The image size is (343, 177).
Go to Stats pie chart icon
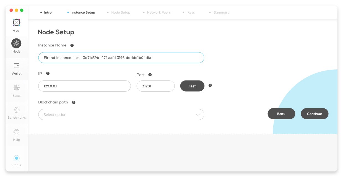[16, 88]
